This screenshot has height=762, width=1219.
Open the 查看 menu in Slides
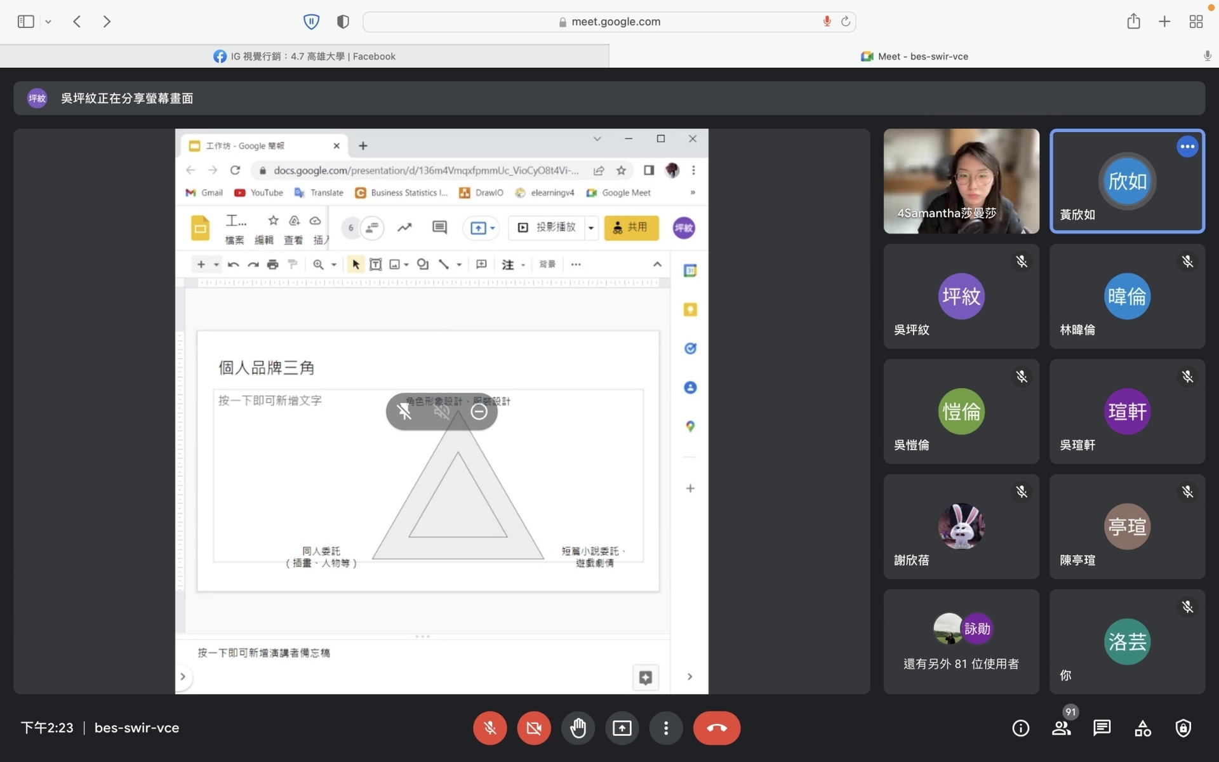[x=293, y=240]
